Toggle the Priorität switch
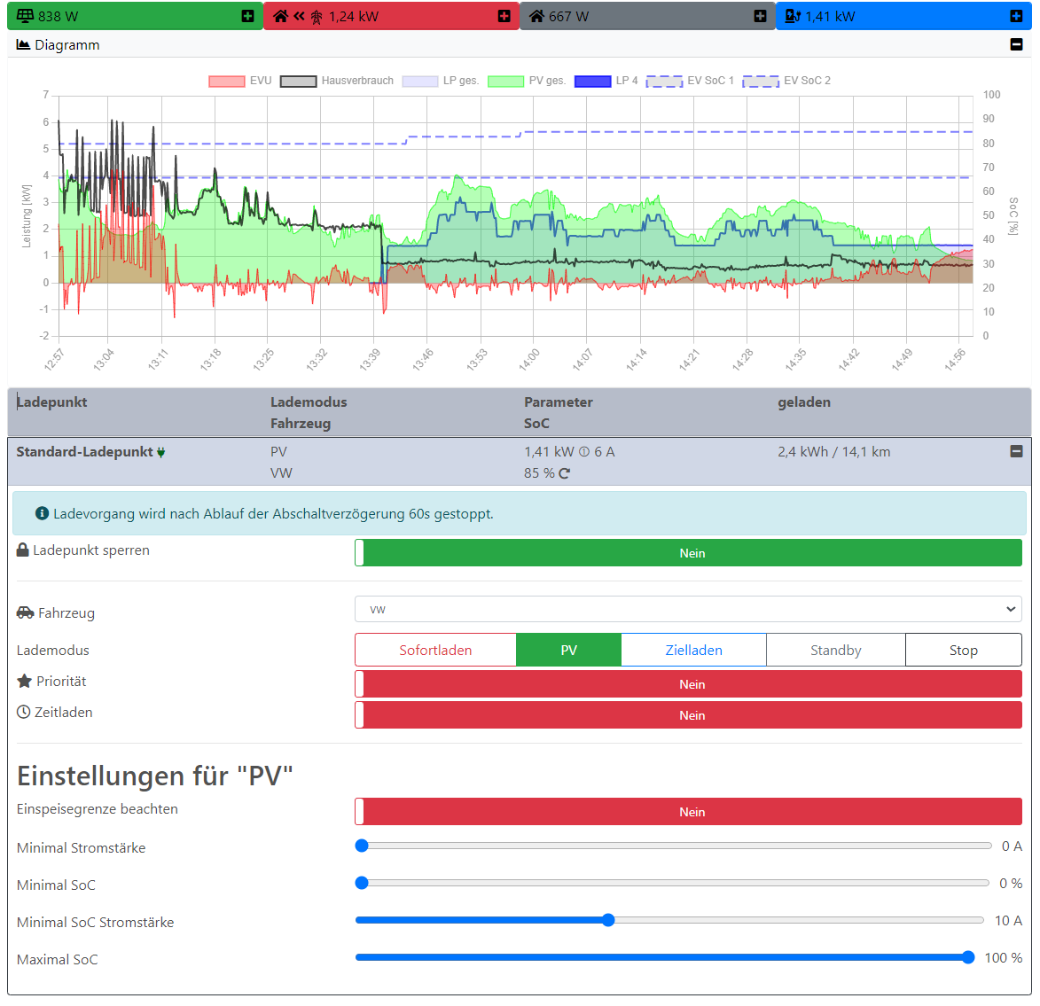The width and height of the screenshot is (1040, 1006). [x=688, y=684]
